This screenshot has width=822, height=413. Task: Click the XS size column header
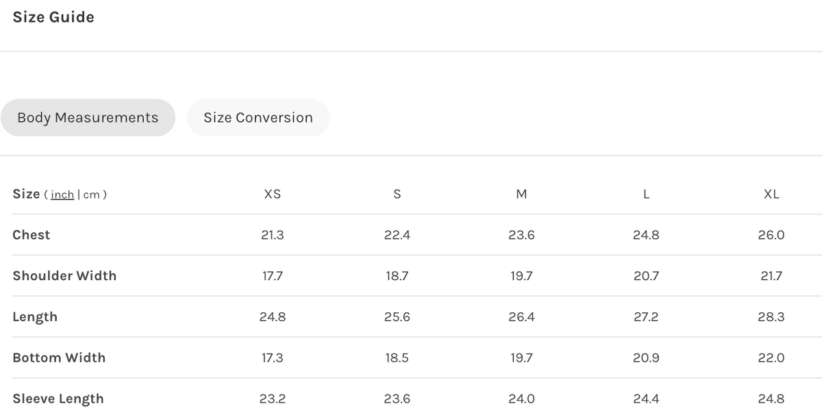pos(272,194)
